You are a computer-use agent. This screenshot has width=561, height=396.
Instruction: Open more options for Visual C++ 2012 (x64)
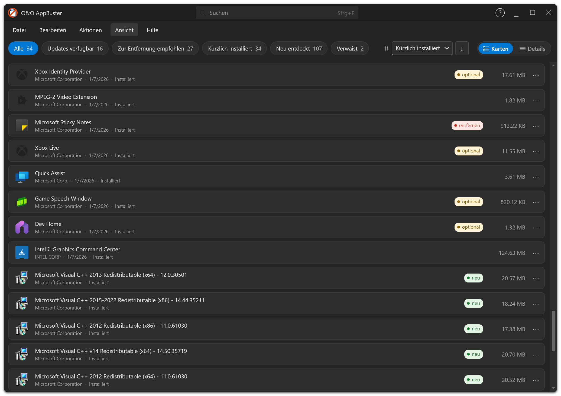click(536, 380)
